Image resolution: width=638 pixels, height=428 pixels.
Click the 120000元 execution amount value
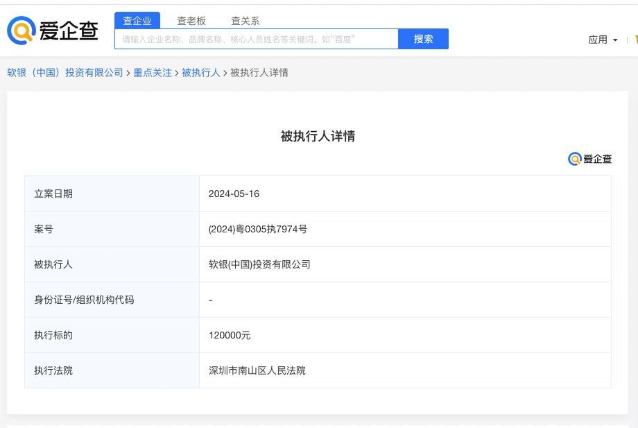(230, 335)
